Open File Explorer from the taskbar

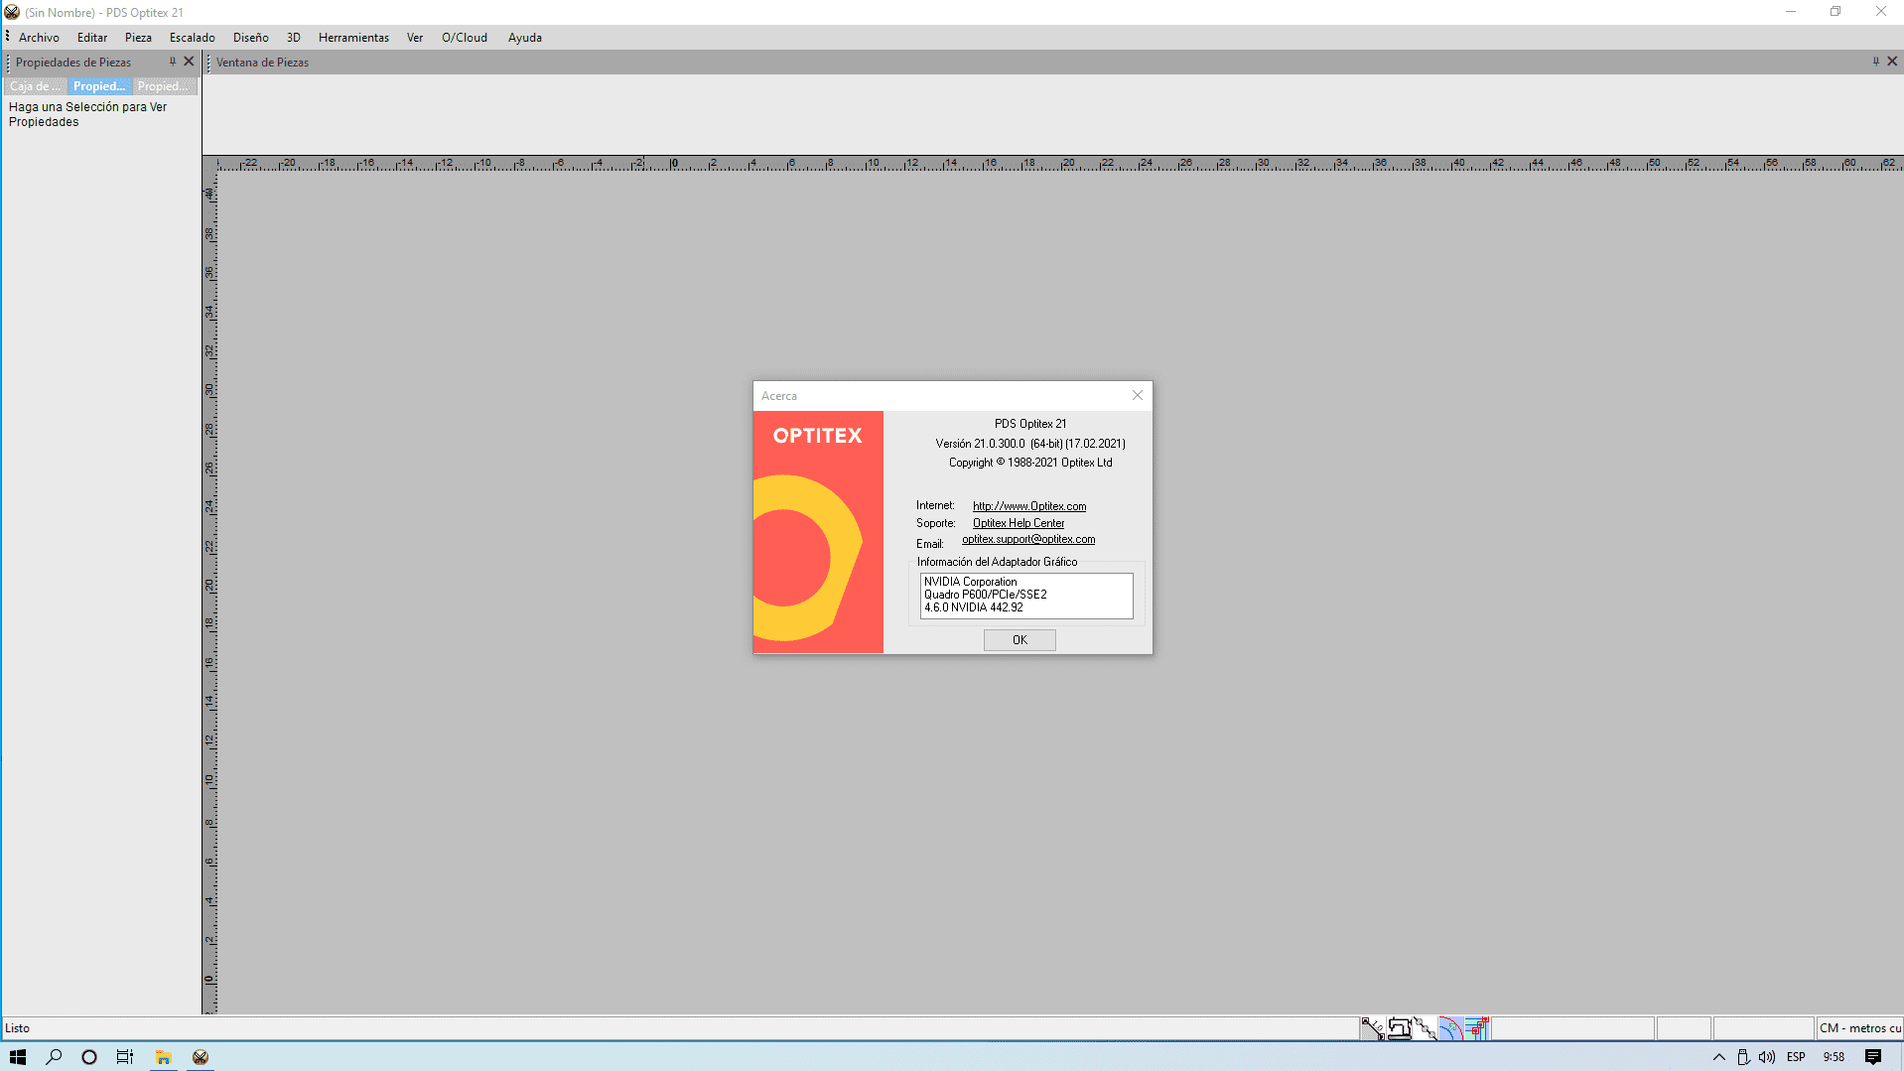164,1057
